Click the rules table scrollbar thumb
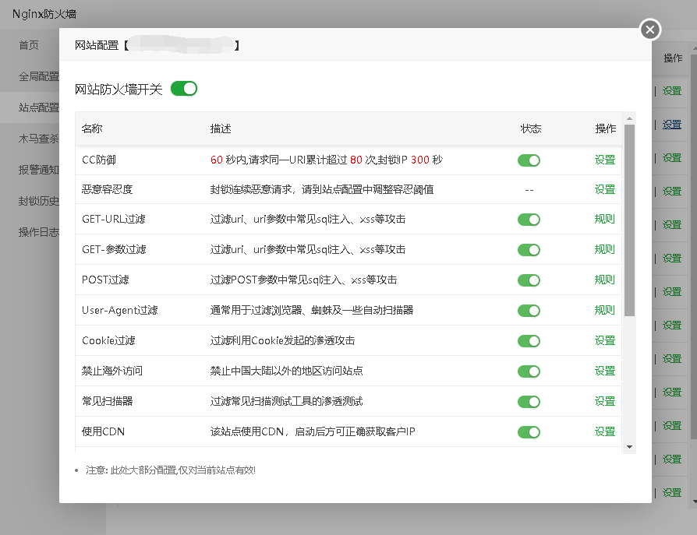 (629, 220)
